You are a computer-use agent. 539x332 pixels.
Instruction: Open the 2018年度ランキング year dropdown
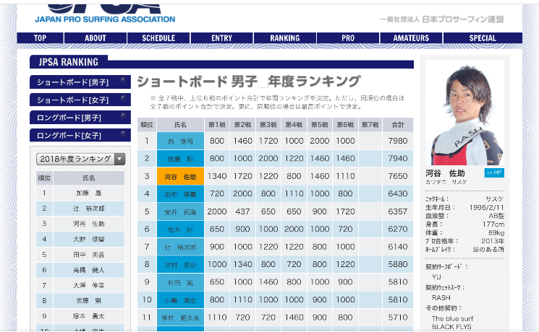tap(80, 159)
